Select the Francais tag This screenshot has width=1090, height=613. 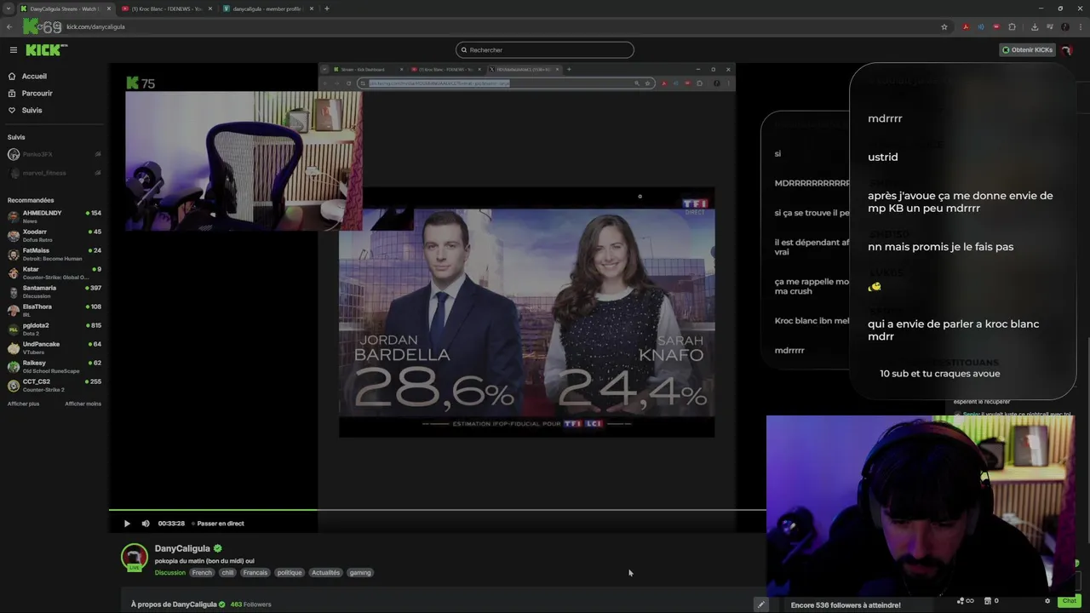255,573
